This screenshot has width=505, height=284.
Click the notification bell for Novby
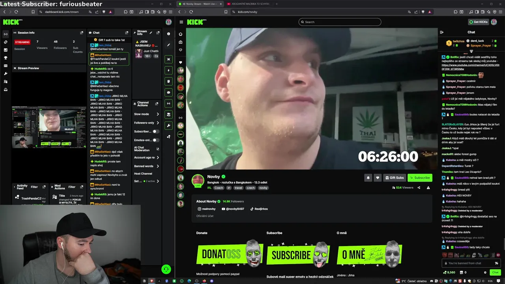click(368, 177)
